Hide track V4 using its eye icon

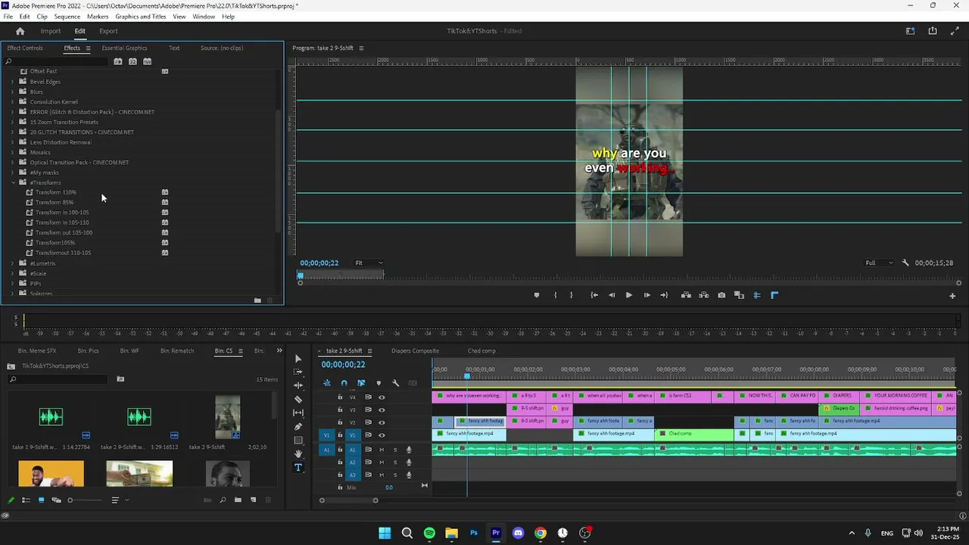coord(382,397)
